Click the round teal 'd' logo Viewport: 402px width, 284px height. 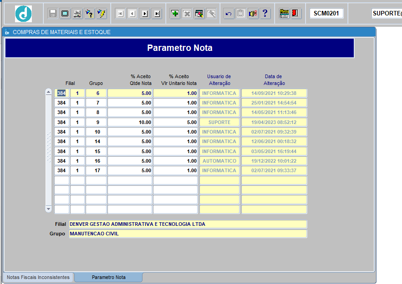pyautogui.click(x=23, y=14)
